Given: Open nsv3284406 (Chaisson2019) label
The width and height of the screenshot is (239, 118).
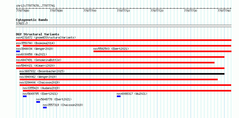Looking at the screenshot, I should click(x=39, y=82).
